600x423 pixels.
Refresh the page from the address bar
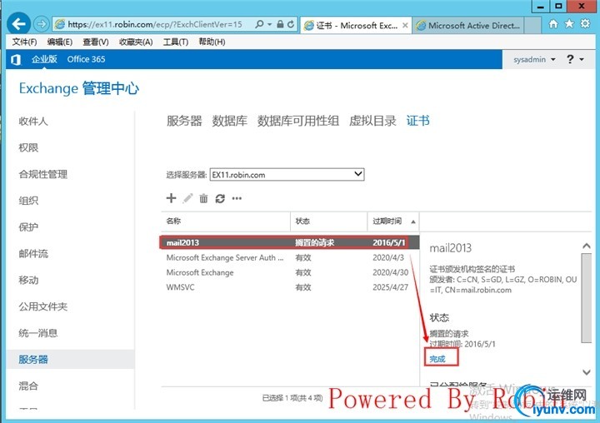coord(291,24)
